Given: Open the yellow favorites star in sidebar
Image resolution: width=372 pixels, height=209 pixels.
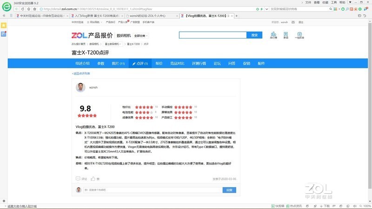Looking at the screenshot, I should tap(4, 25).
